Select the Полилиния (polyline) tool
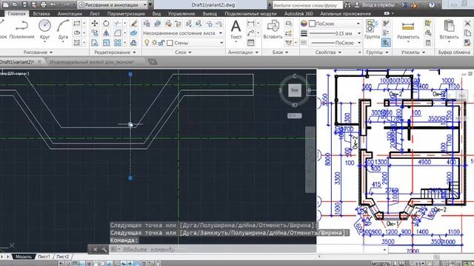The height and width of the screenshot is (266, 474). pyautogui.click(x=21, y=30)
